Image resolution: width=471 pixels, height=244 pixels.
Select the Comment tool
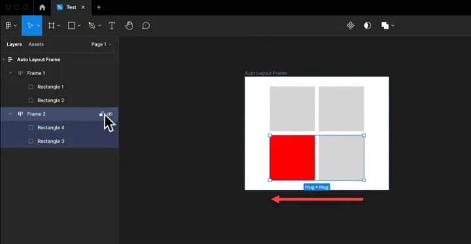pos(146,26)
